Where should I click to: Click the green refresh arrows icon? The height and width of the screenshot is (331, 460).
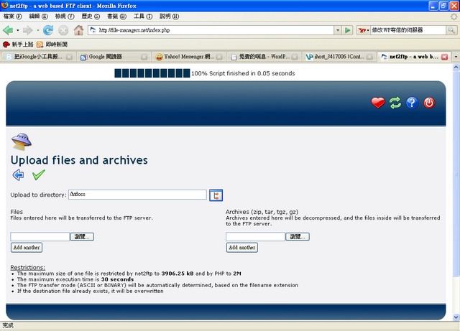click(395, 103)
